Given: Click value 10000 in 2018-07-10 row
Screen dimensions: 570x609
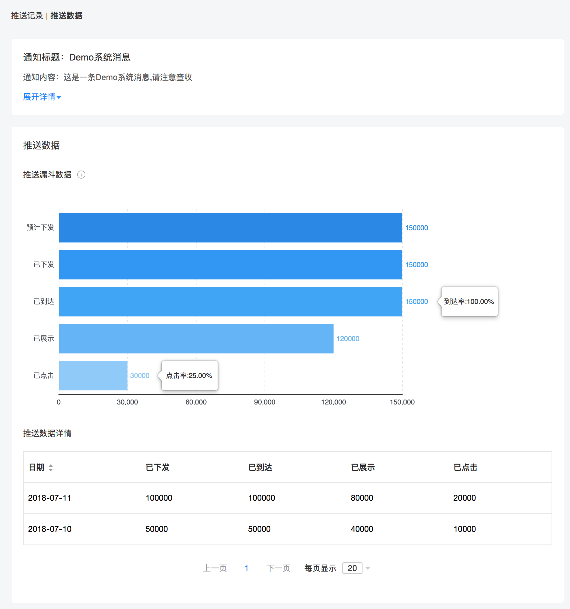Looking at the screenshot, I should [x=465, y=529].
